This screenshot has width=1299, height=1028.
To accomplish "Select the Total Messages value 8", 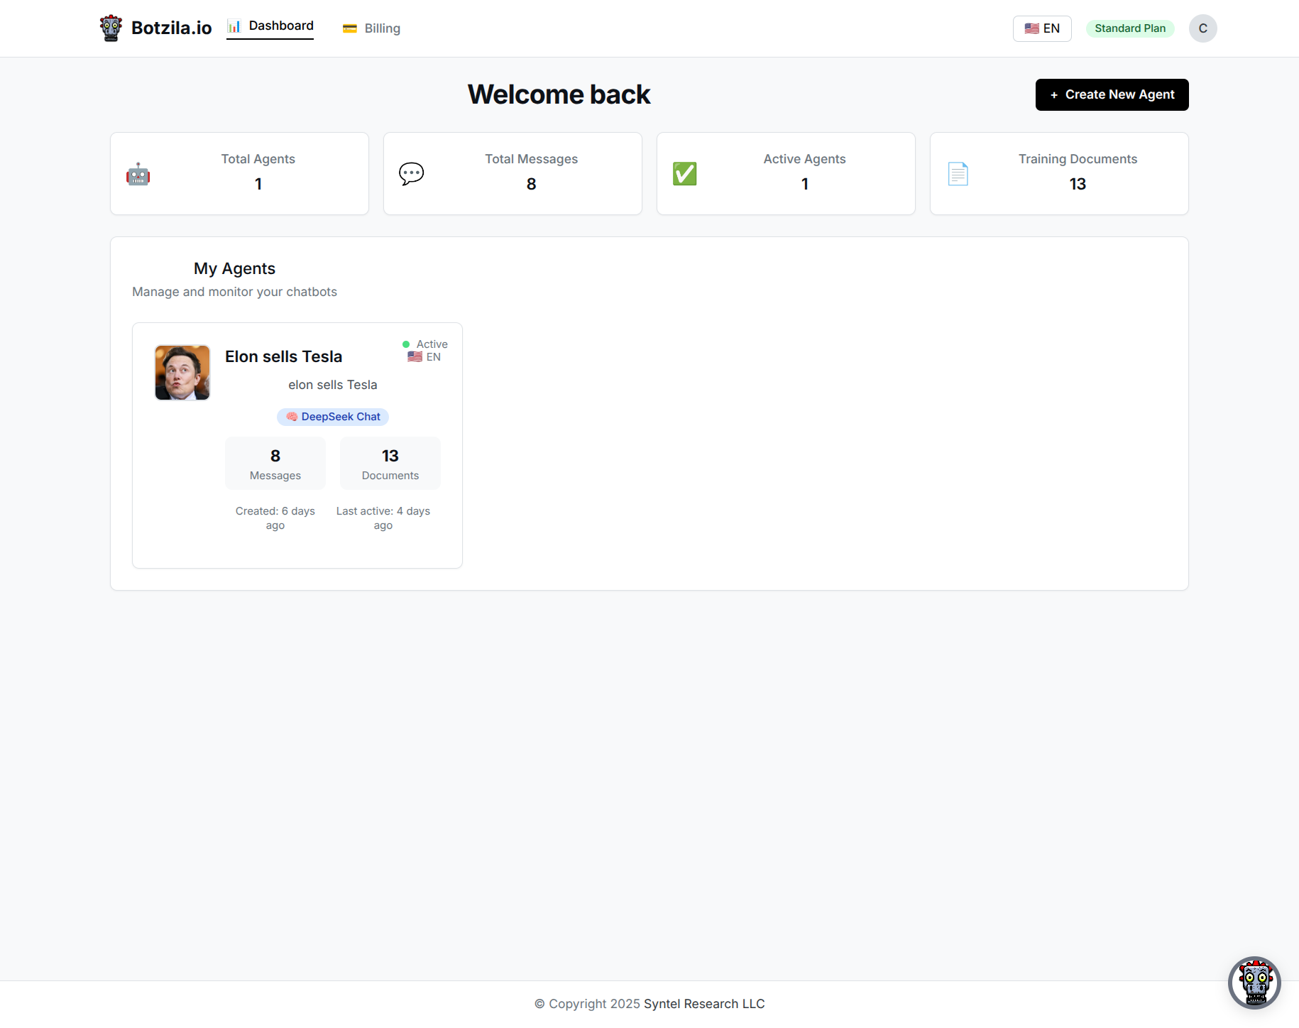I will pos(531,184).
